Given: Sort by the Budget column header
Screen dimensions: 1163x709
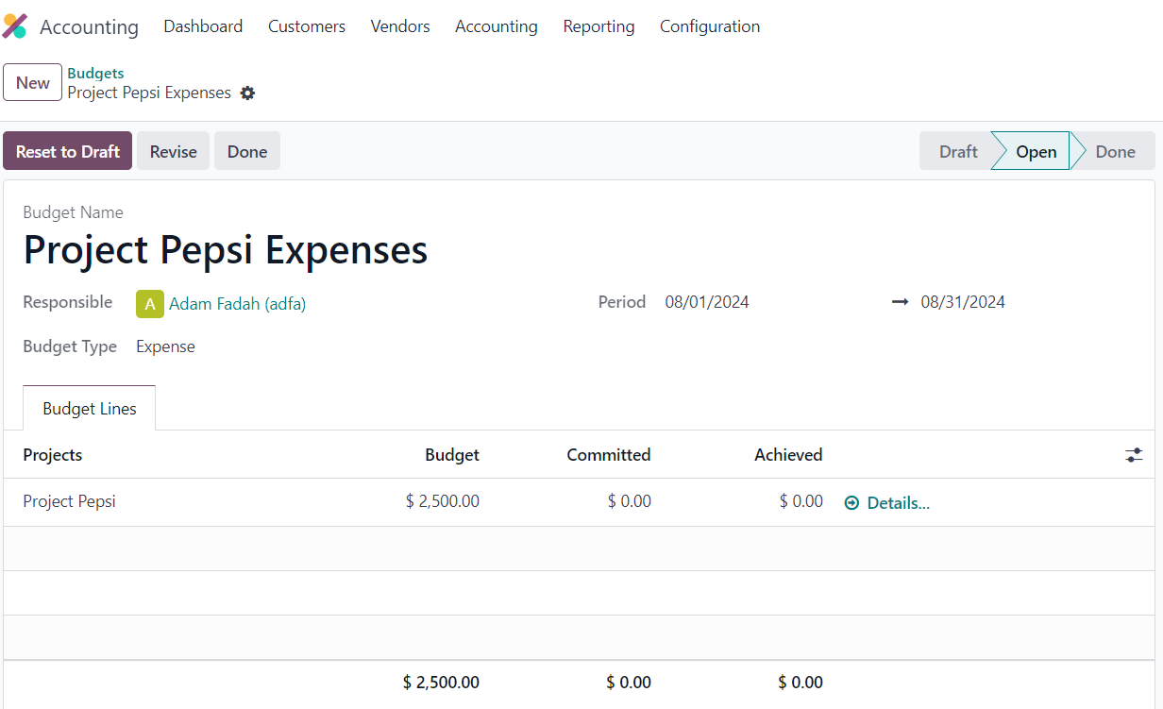Looking at the screenshot, I should pyautogui.click(x=452, y=455).
